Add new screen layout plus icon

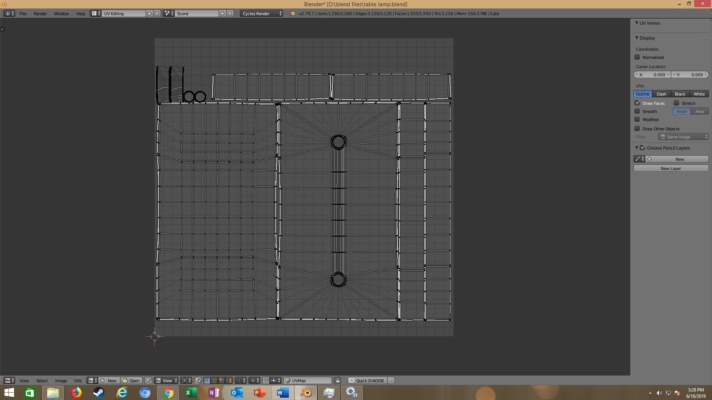[149, 13]
